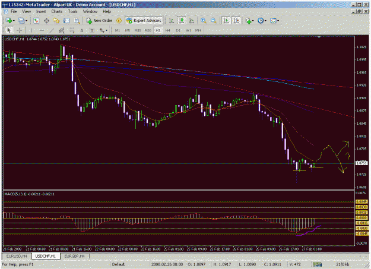Select the Horizontal Line drawing tool
Image resolution: width=371 pixels, height=269 pixels.
tap(42, 30)
